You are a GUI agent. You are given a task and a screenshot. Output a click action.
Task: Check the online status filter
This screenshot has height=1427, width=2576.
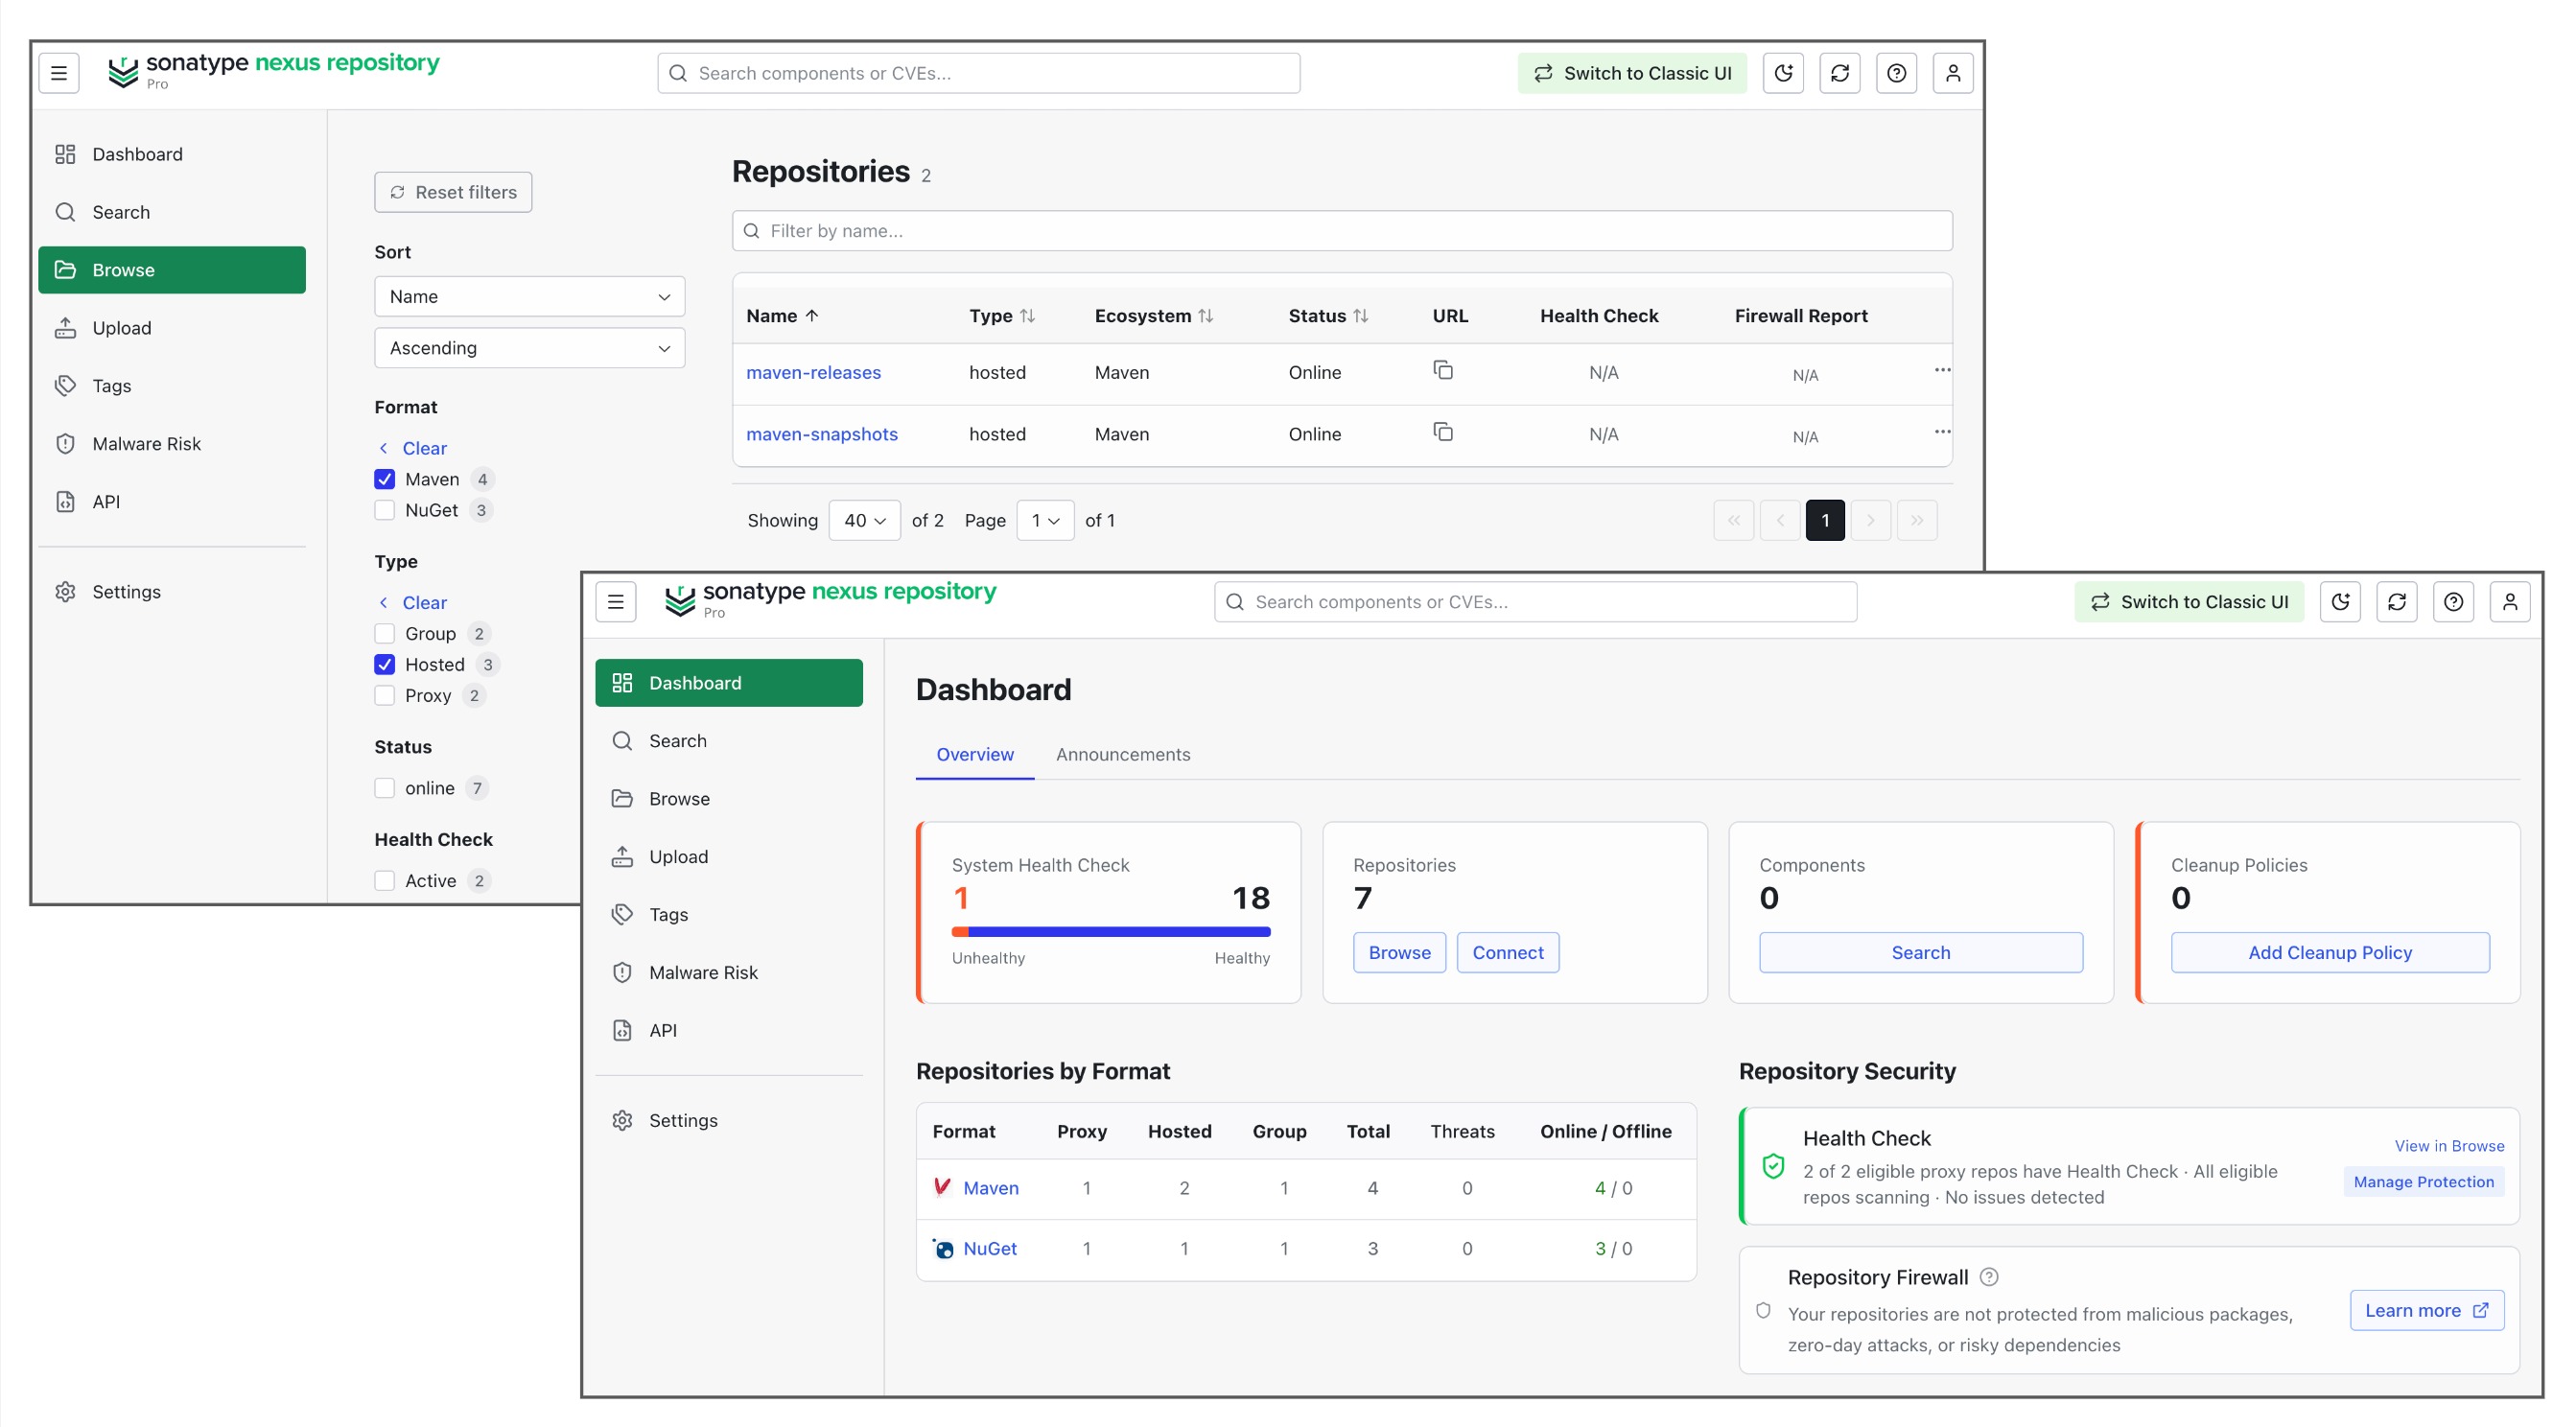(385, 788)
